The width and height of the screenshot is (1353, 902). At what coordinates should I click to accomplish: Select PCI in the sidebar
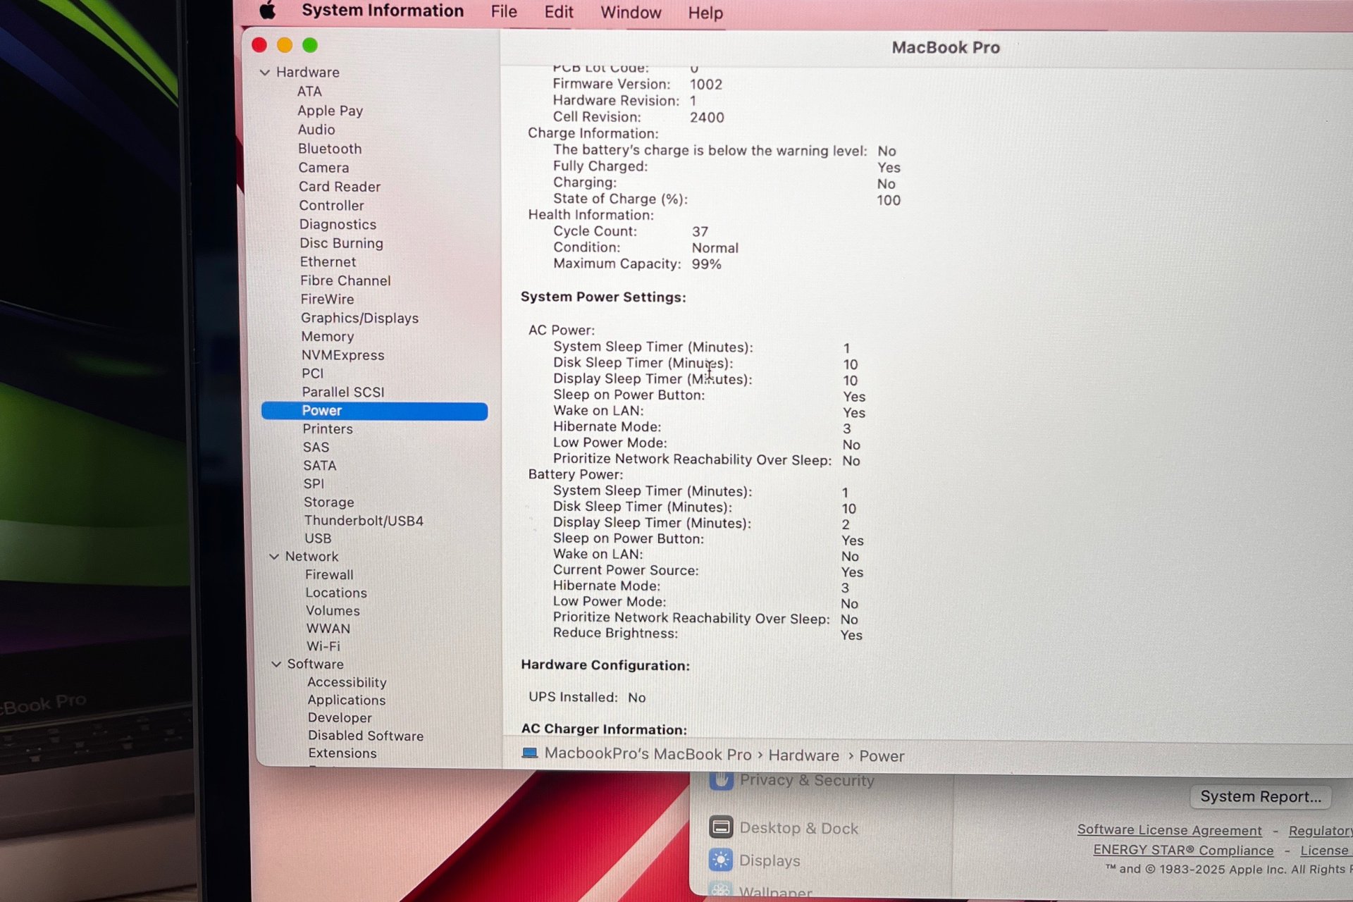click(x=313, y=373)
